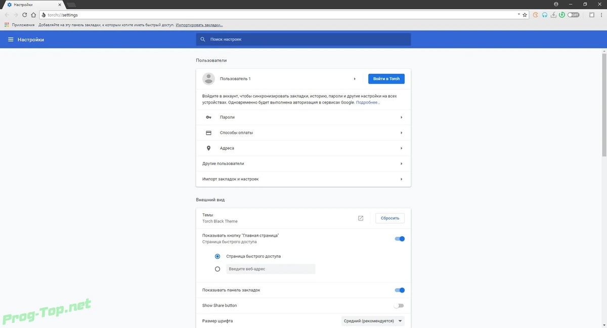Image resolution: width=607 pixels, height=328 pixels.
Task: Click the forward navigation arrow
Action: (16, 15)
